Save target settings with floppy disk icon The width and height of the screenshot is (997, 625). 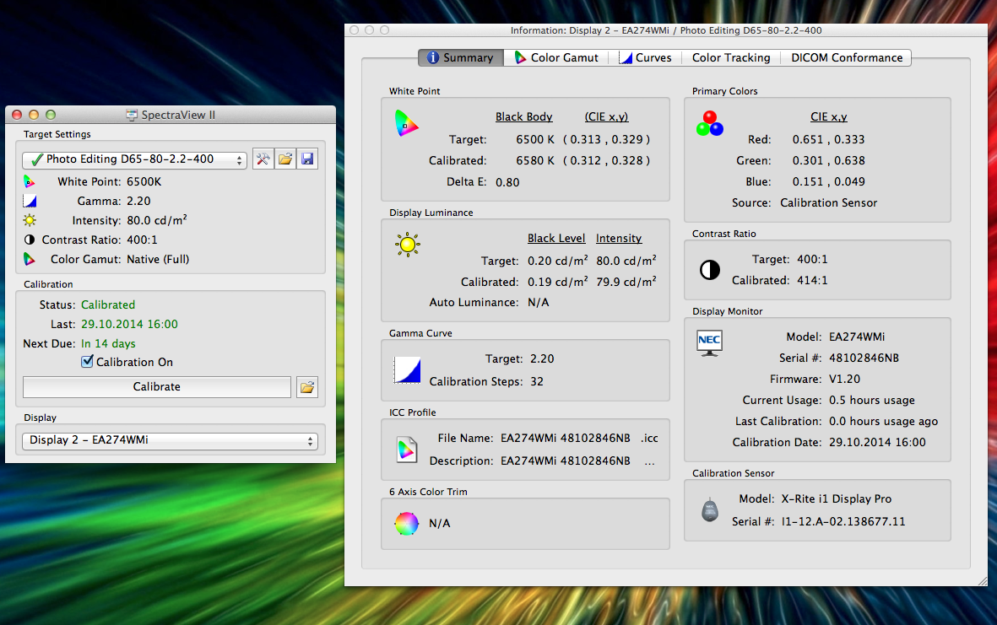(x=307, y=159)
